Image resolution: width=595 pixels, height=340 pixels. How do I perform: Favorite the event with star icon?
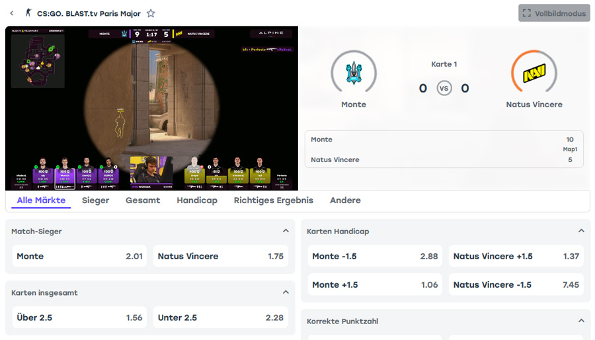(x=151, y=13)
